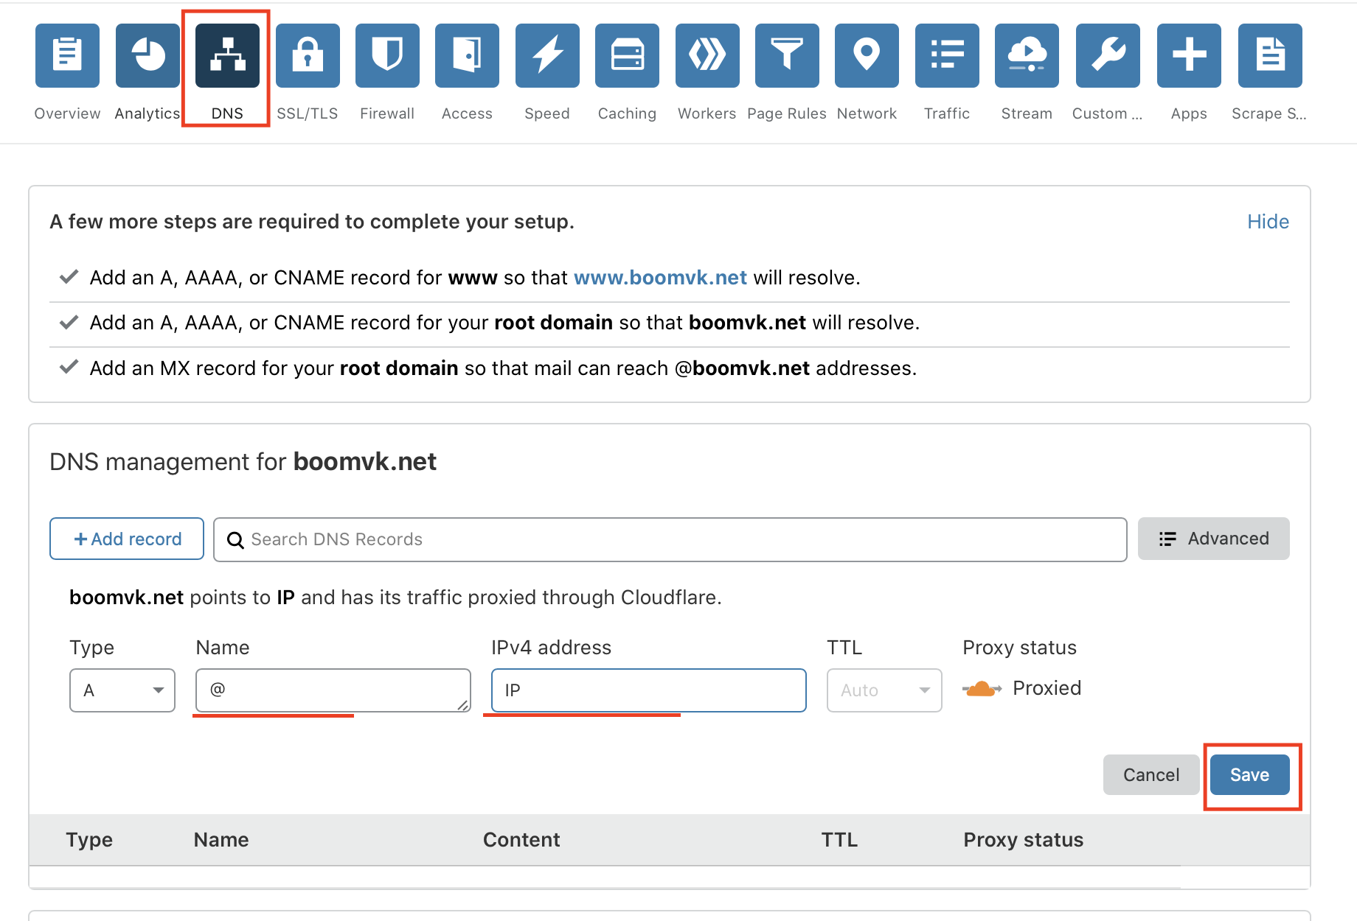Select the Firewall icon
Viewport: 1357px width, 921px height.
pos(387,55)
